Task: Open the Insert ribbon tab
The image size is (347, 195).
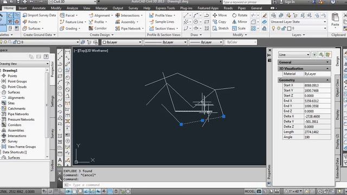Action: (23, 8)
